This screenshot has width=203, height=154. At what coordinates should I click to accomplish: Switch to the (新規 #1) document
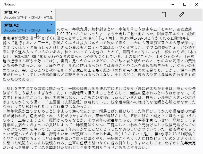tap(28, 15)
